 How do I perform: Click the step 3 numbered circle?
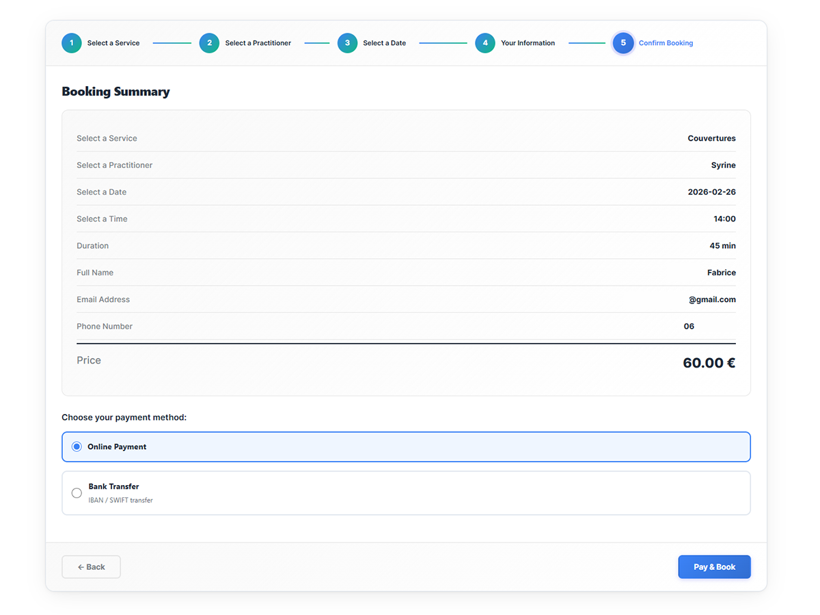click(x=347, y=43)
